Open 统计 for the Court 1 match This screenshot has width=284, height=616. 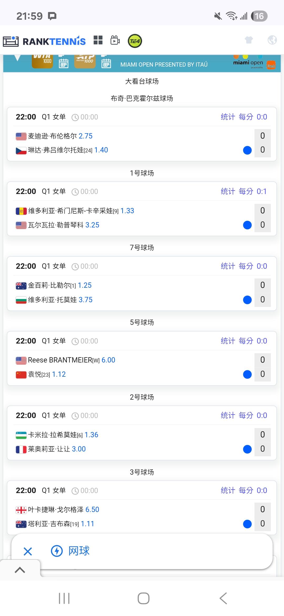228,191
